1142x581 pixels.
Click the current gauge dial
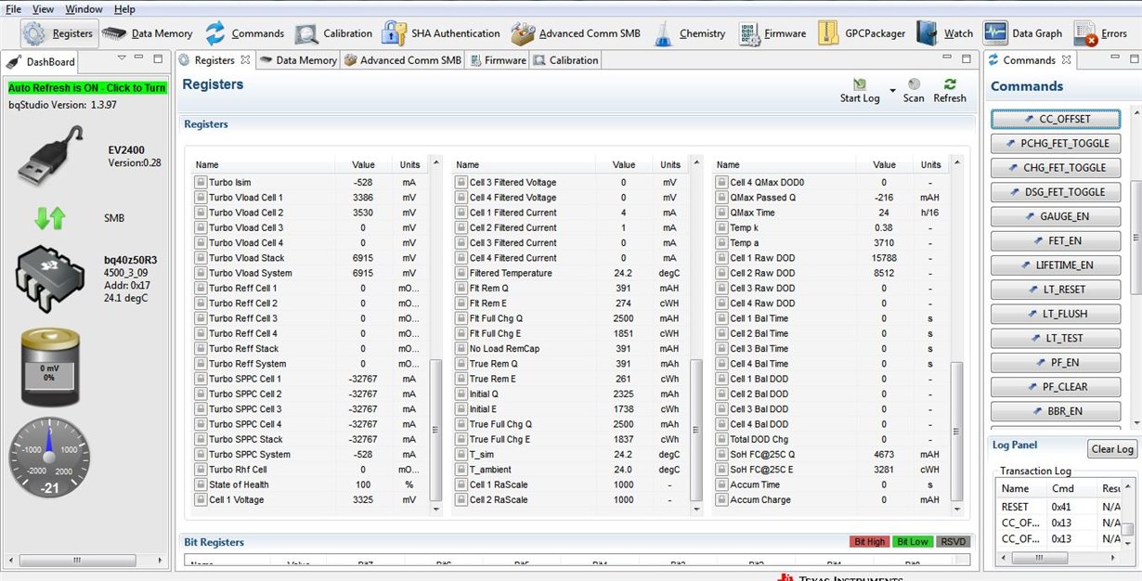coord(50,457)
